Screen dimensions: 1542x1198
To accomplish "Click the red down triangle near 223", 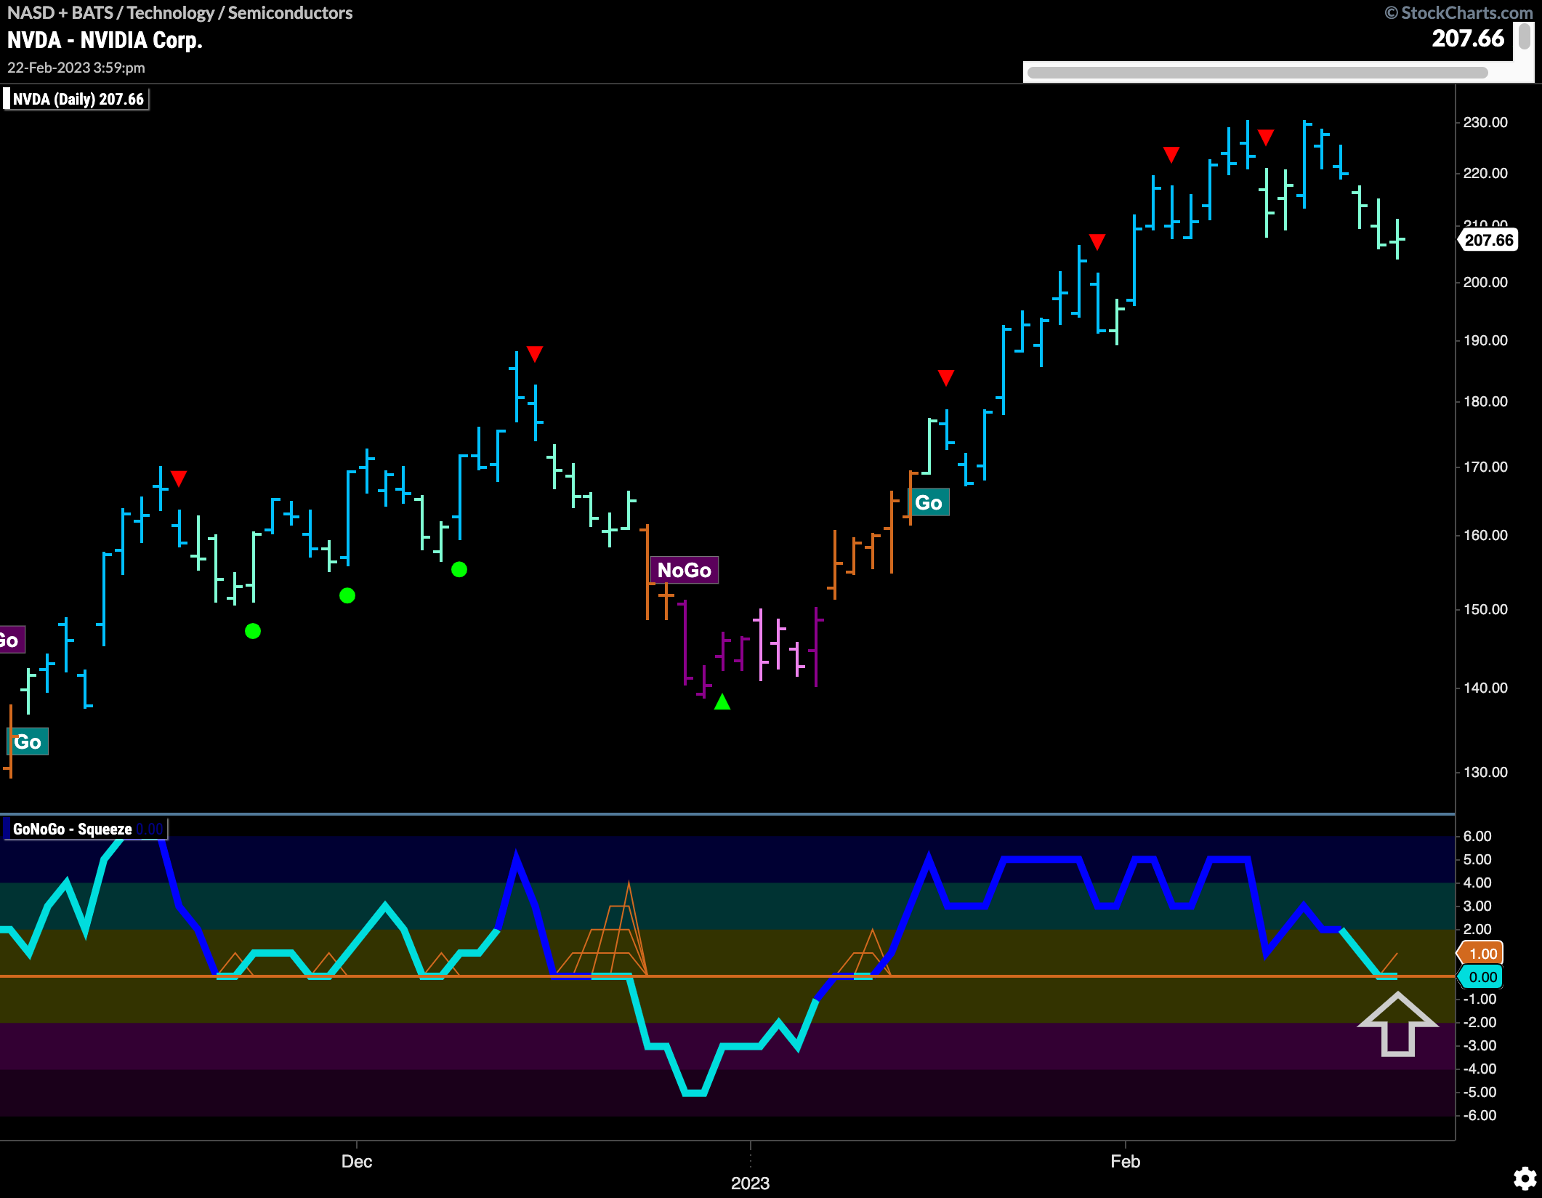I will 1171,154.
